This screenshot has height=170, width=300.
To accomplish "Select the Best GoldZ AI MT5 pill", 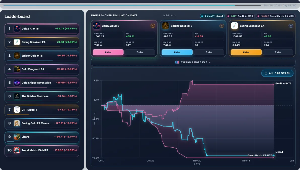I will click(x=240, y=16).
